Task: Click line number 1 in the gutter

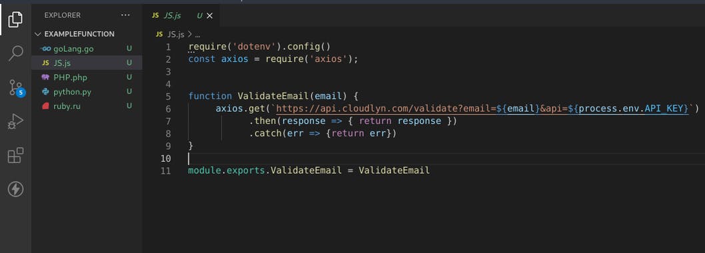Action: click(x=168, y=47)
